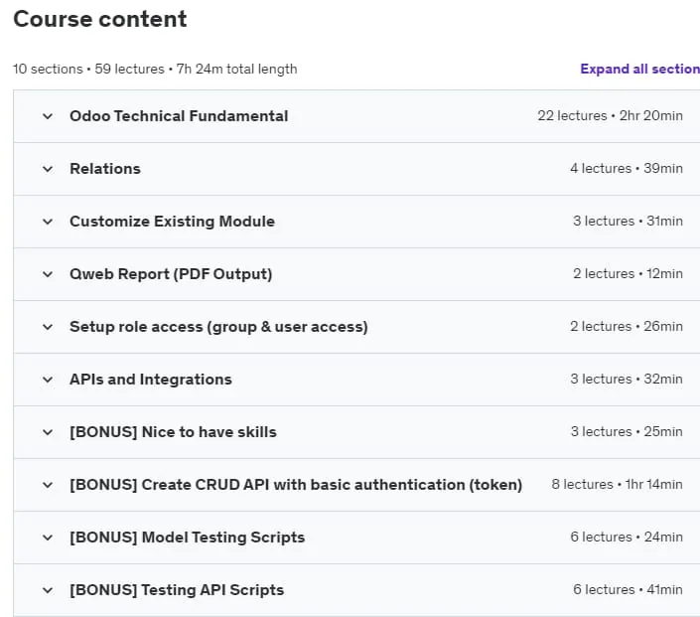700x617 pixels.
Task: Click the 2 lectures • 12min text
Action: pyautogui.click(x=628, y=274)
